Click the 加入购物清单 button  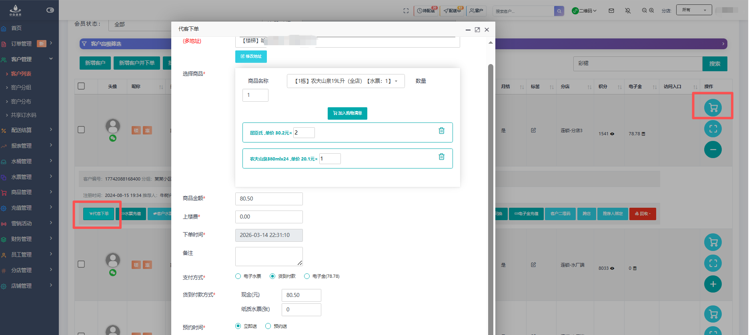click(x=347, y=113)
